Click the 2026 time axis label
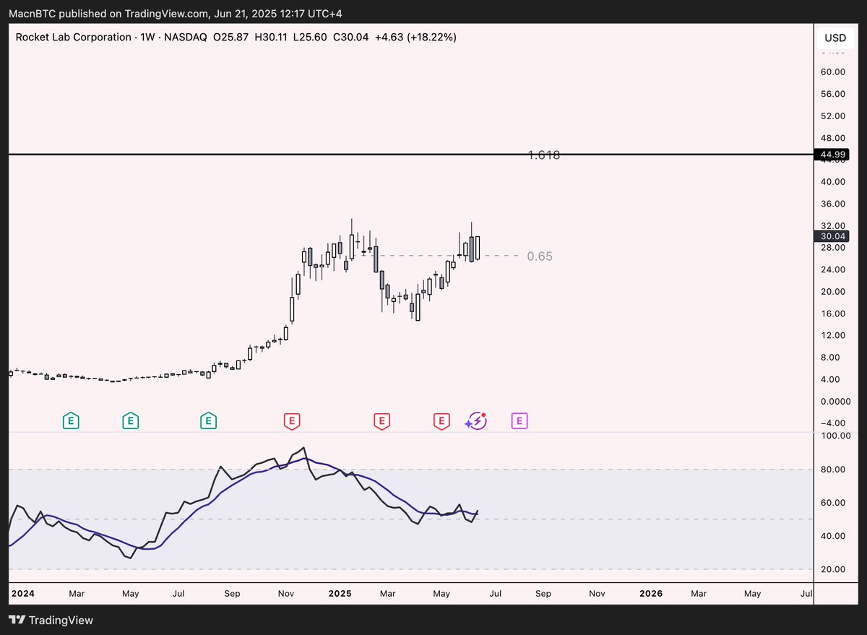Screen dimensions: 867x635 tap(651, 593)
